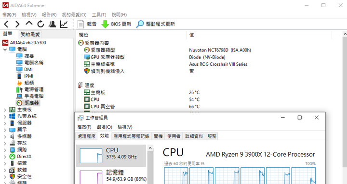This screenshot has height=184, width=347.
Task: Refresh the AIDA64 page using the circular arrow icon
Action: [x=40, y=24]
